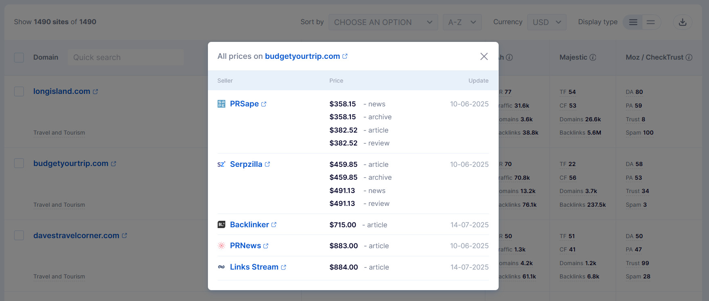Open external link icon next to Serpzilla
Image resolution: width=709 pixels, height=301 pixels.
267,164
